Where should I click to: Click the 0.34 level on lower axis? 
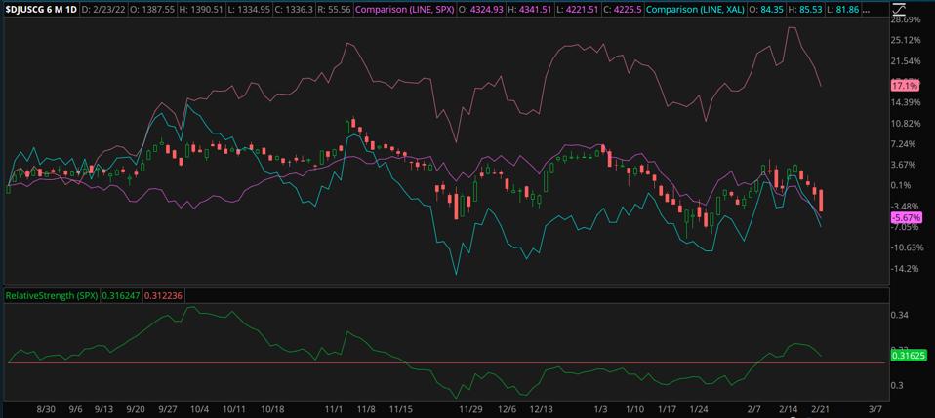point(900,315)
